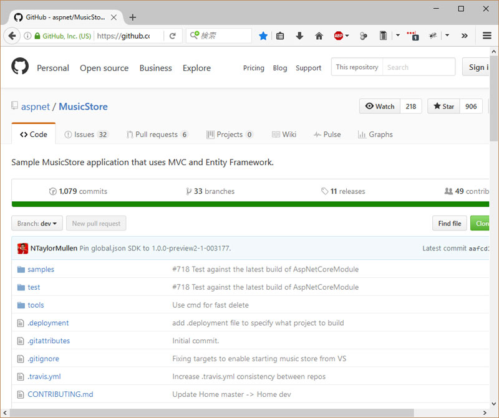Open the Projects tab
The height and width of the screenshot is (418, 499).
[230, 135]
